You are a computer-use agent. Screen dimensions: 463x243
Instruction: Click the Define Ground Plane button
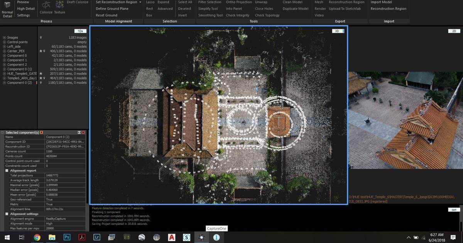(112, 8)
